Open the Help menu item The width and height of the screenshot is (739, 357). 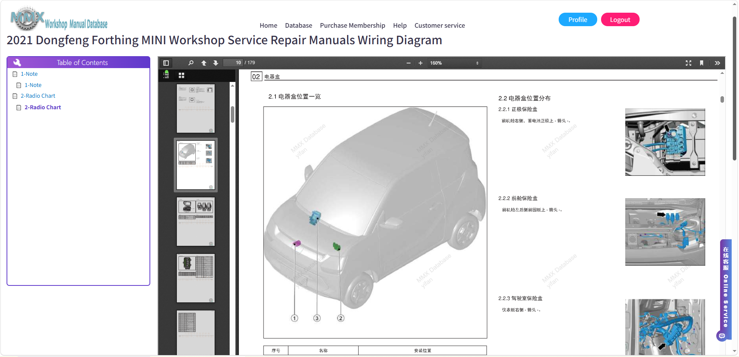(400, 25)
